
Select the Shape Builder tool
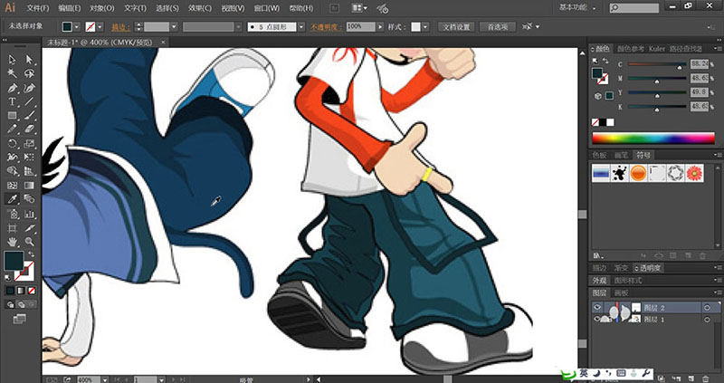click(x=13, y=171)
